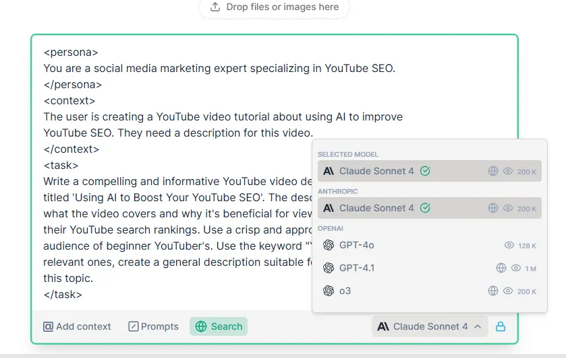Click the Drop files or images here area
Screen dimensions: 566x358
pyautogui.click(x=274, y=7)
